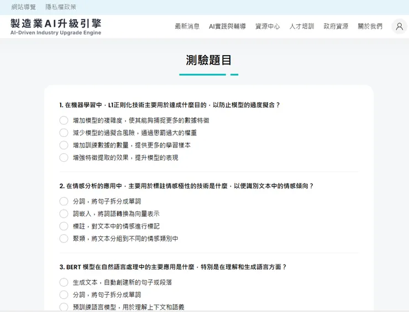
Task: Open the 關於我們 menu
Action: 370,27
